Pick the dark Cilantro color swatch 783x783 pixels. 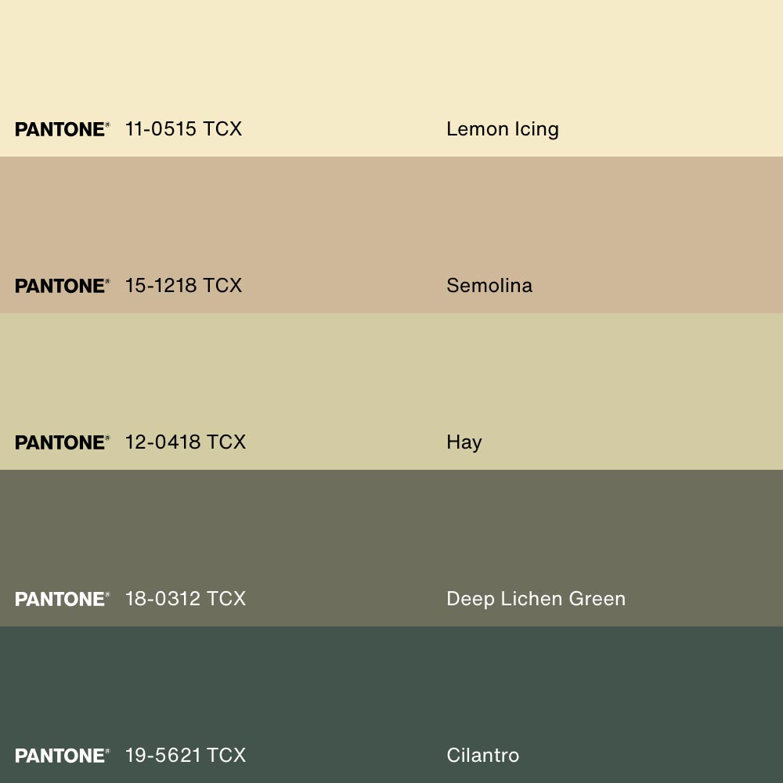pos(391,689)
